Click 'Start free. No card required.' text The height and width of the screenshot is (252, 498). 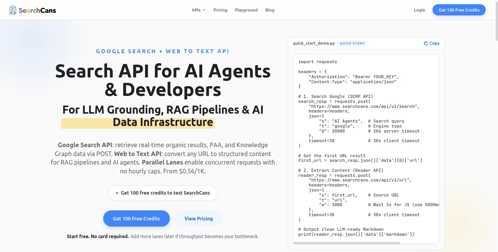[98, 236]
